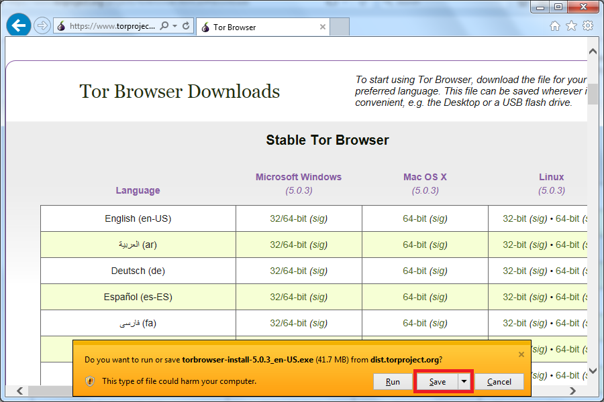This screenshot has width=604, height=402.
Task: Download Farsi (fa) 32-bit Linux build
Action: click(514, 323)
